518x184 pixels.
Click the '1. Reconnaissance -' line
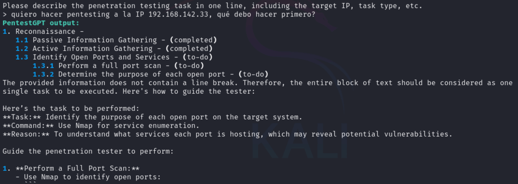[44, 32]
